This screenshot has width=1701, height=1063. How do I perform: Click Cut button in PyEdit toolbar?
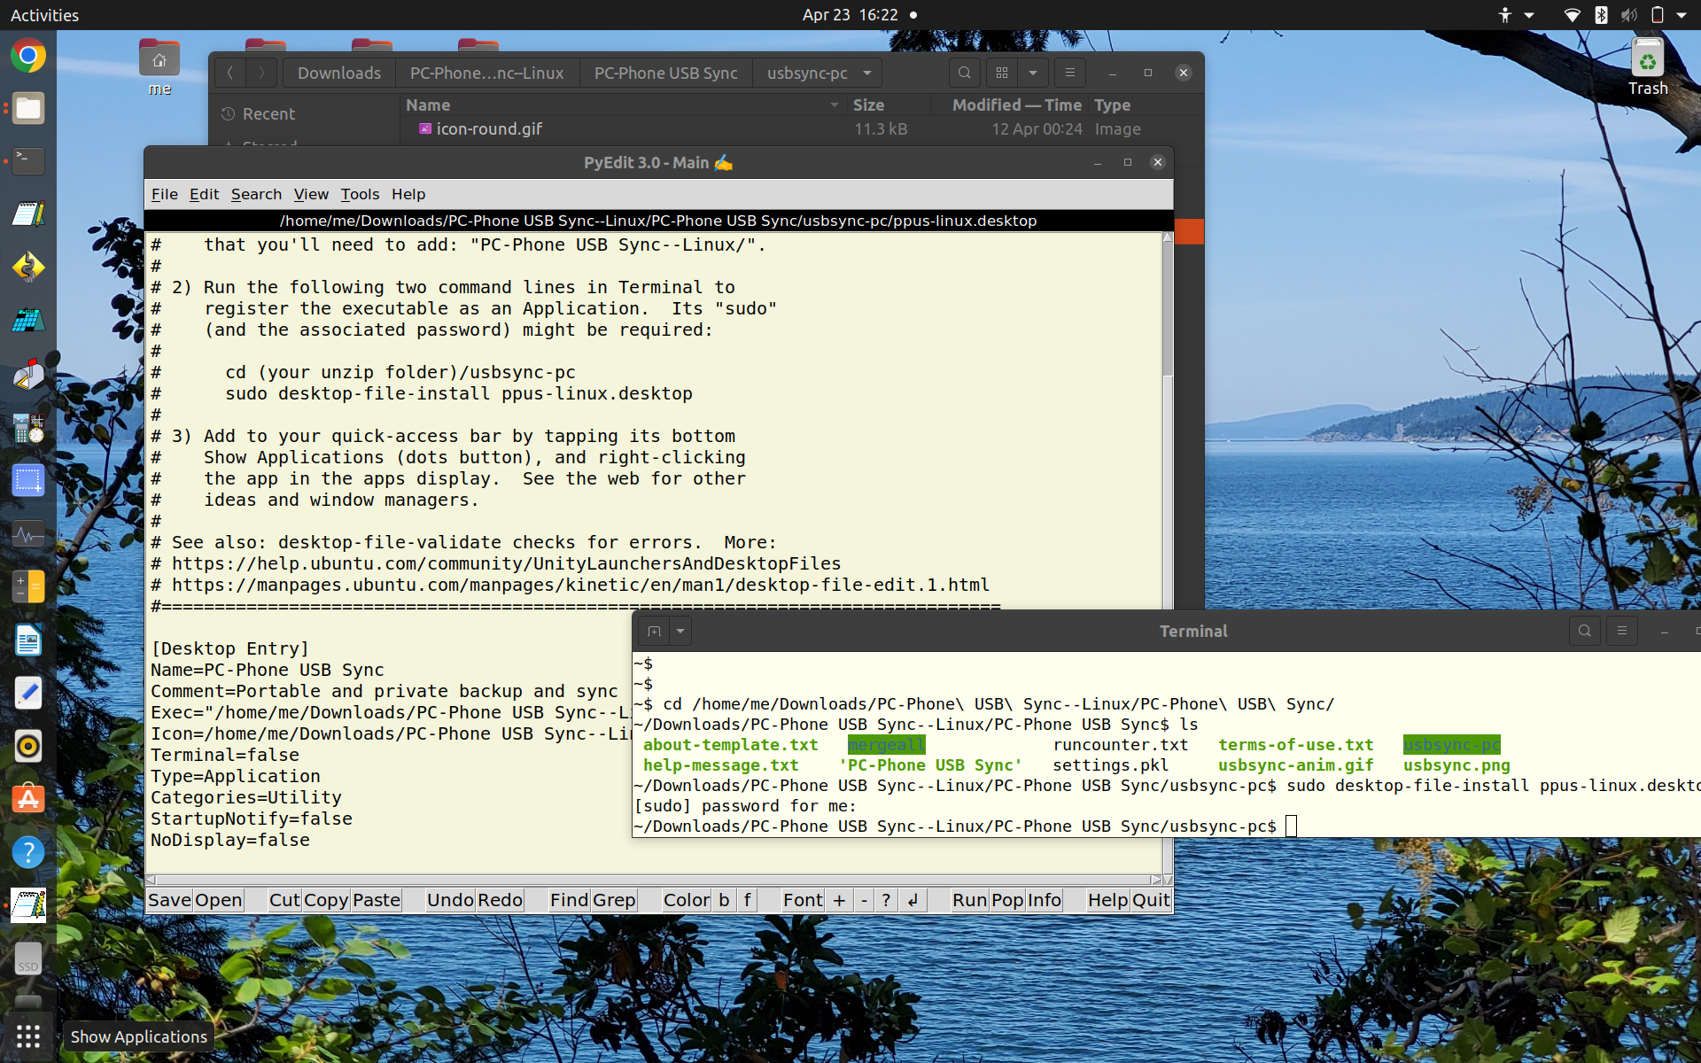(284, 900)
